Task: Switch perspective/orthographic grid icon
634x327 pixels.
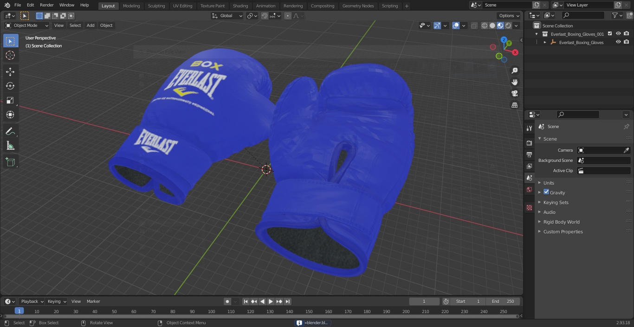Action: [x=514, y=105]
